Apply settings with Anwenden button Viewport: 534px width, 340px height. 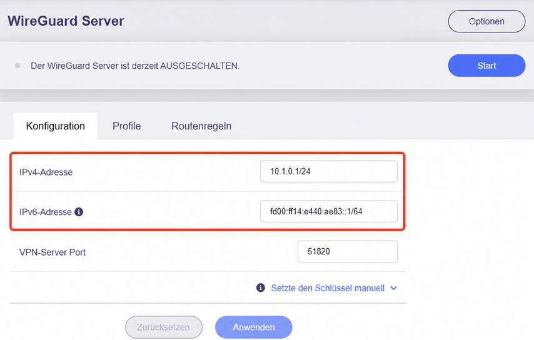[254, 327]
